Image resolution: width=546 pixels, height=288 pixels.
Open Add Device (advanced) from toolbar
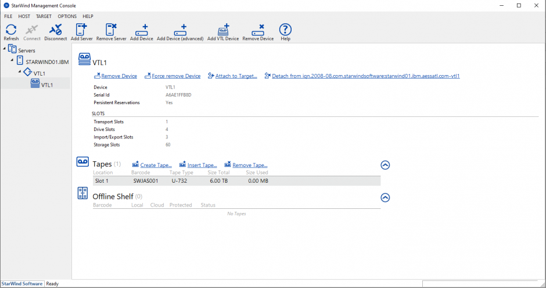pos(180,30)
